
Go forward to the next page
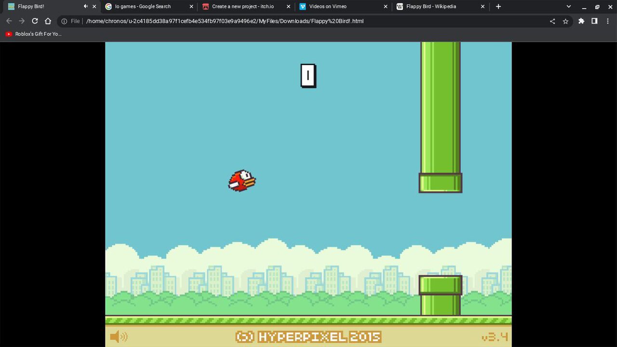click(22, 21)
